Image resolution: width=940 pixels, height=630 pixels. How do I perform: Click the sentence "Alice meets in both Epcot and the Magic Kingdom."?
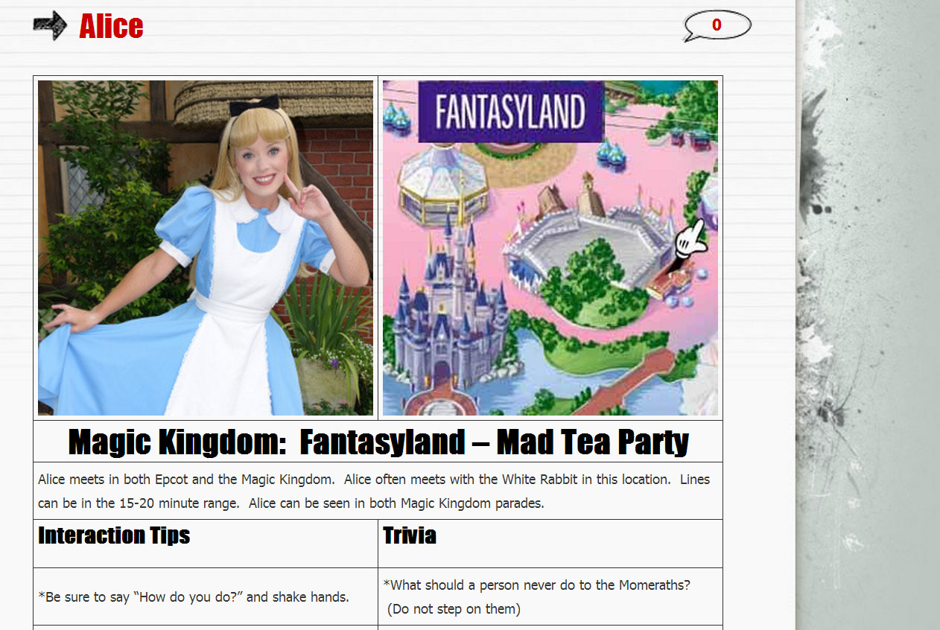(188, 480)
